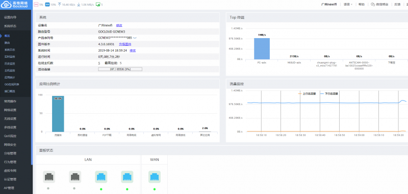This screenshot has width=408, height=194.
Task: Click the active connections progress bar
Action: (x=120, y=69)
